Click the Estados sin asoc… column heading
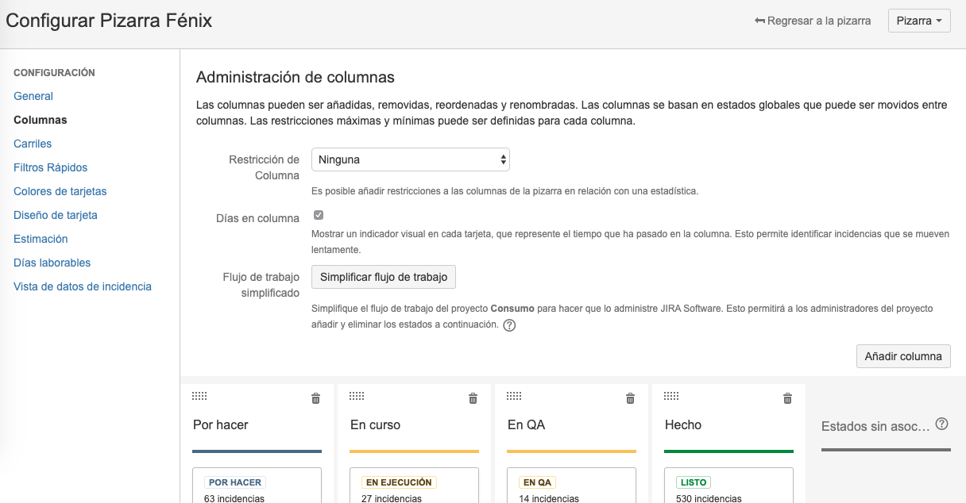This screenshot has height=503, width=966. pos(875,426)
